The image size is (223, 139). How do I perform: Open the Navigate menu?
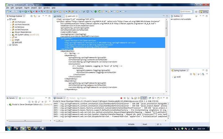(19, 8)
